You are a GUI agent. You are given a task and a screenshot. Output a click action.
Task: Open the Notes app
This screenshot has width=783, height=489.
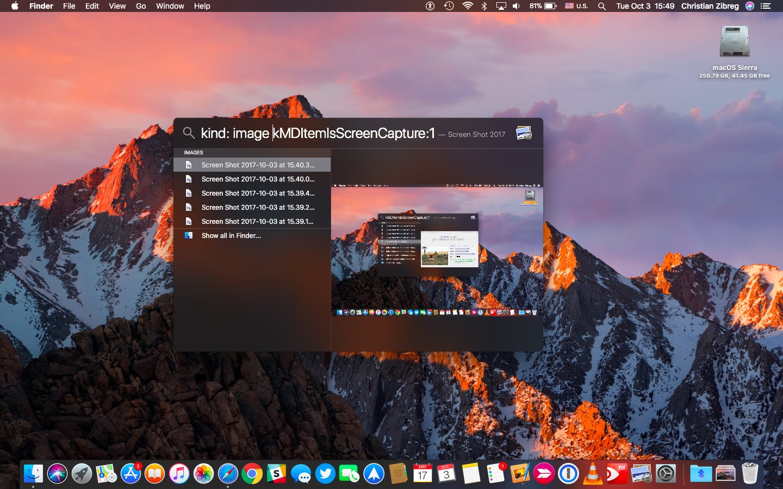471,474
